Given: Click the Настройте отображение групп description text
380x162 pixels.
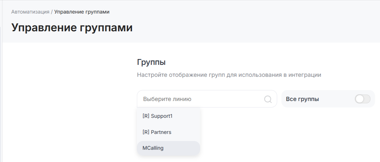Looking at the screenshot, I should (x=229, y=75).
